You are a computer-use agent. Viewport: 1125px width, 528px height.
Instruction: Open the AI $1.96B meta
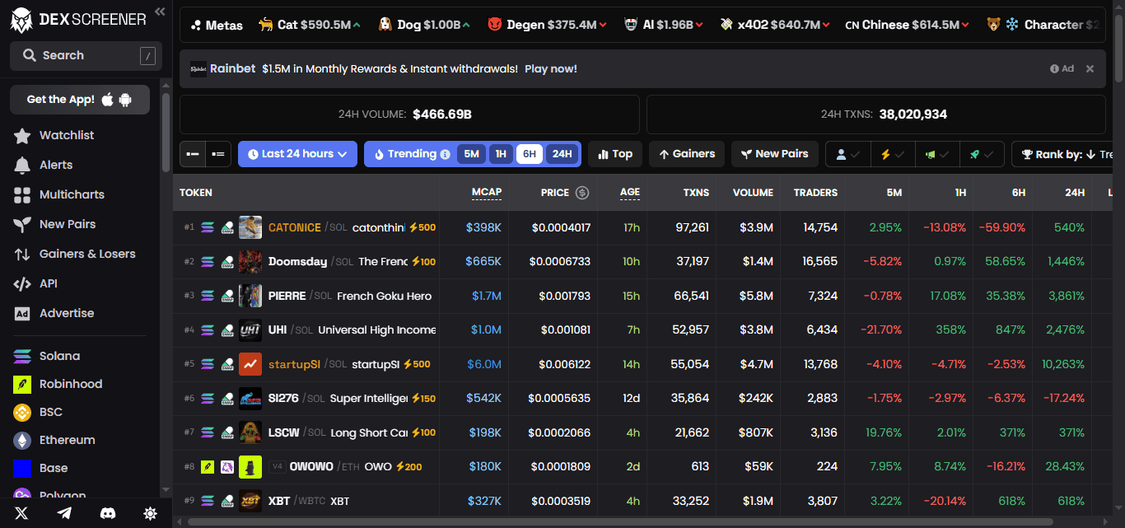[664, 25]
